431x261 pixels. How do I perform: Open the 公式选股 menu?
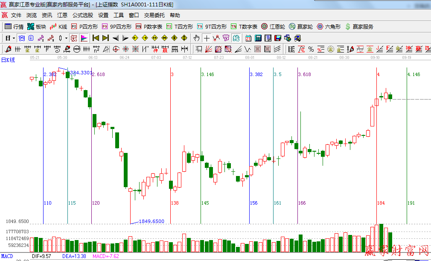82,15
